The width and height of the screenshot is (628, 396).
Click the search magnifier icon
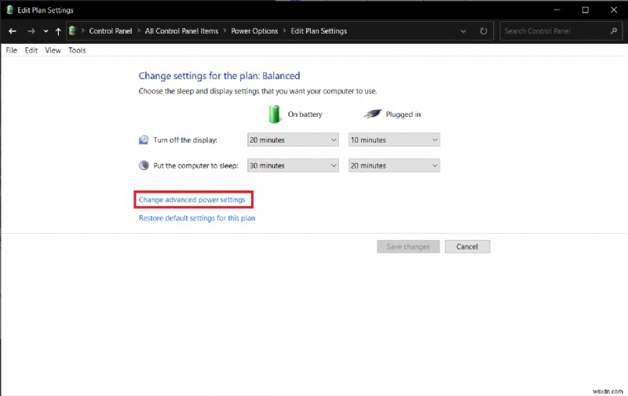click(614, 31)
